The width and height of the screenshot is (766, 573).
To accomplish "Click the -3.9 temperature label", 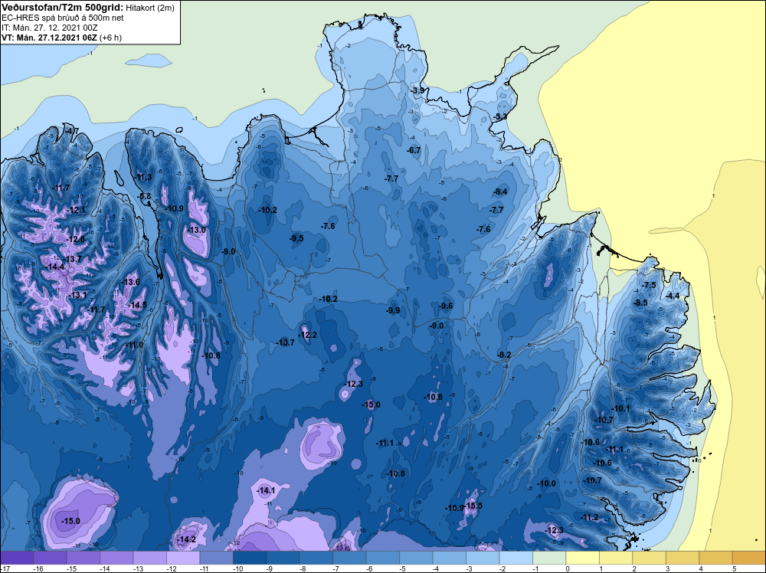I will [x=417, y=91].
